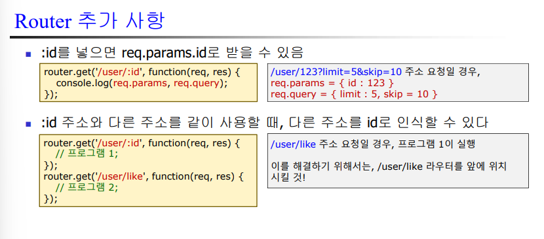Click the comment '// 프로그램 1;'

[87, 154]
